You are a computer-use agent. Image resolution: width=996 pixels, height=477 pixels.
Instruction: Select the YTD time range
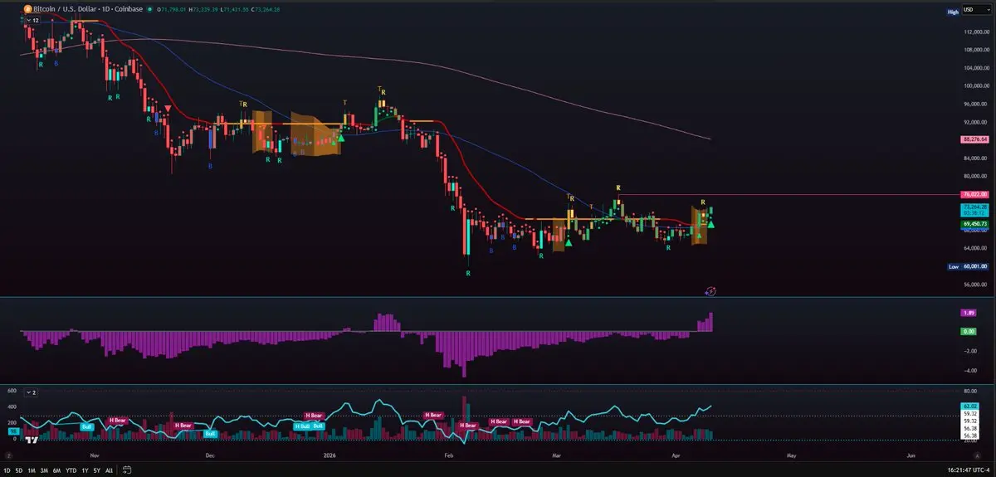tap(71, 470)
